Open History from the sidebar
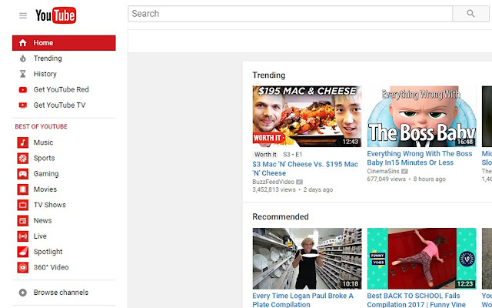Screen dimensions: 492x308 pyautogui.click(x=45, y=74)
